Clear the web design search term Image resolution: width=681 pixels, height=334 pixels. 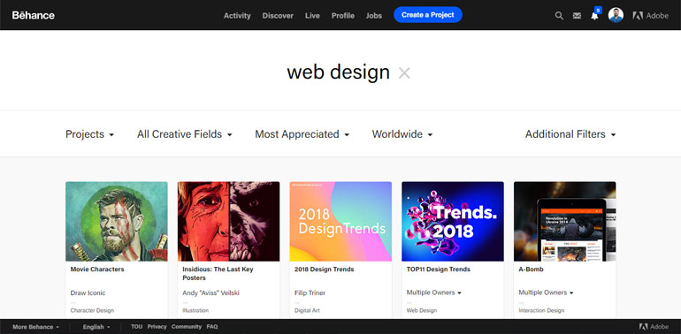[404, 73]
